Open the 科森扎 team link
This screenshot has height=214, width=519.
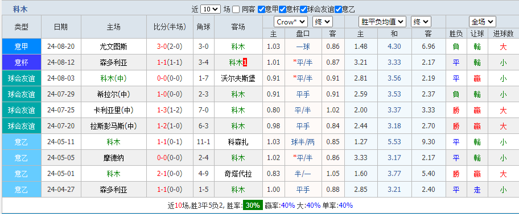[x=238, y=142]
